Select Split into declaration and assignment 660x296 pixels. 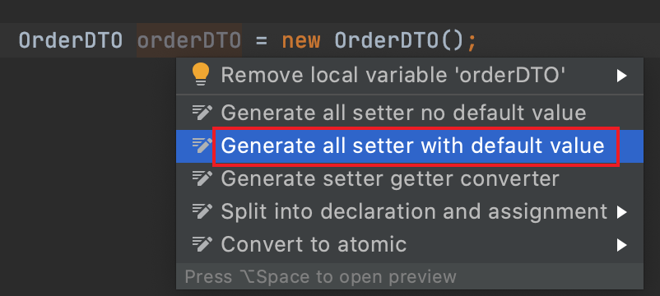[x=410, y=211]
